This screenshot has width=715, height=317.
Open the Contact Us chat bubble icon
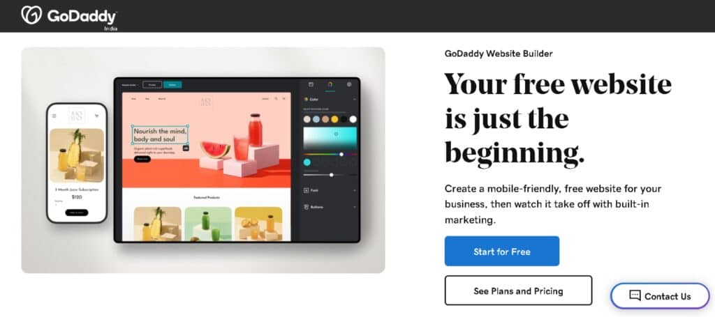[x=635, y=295]
